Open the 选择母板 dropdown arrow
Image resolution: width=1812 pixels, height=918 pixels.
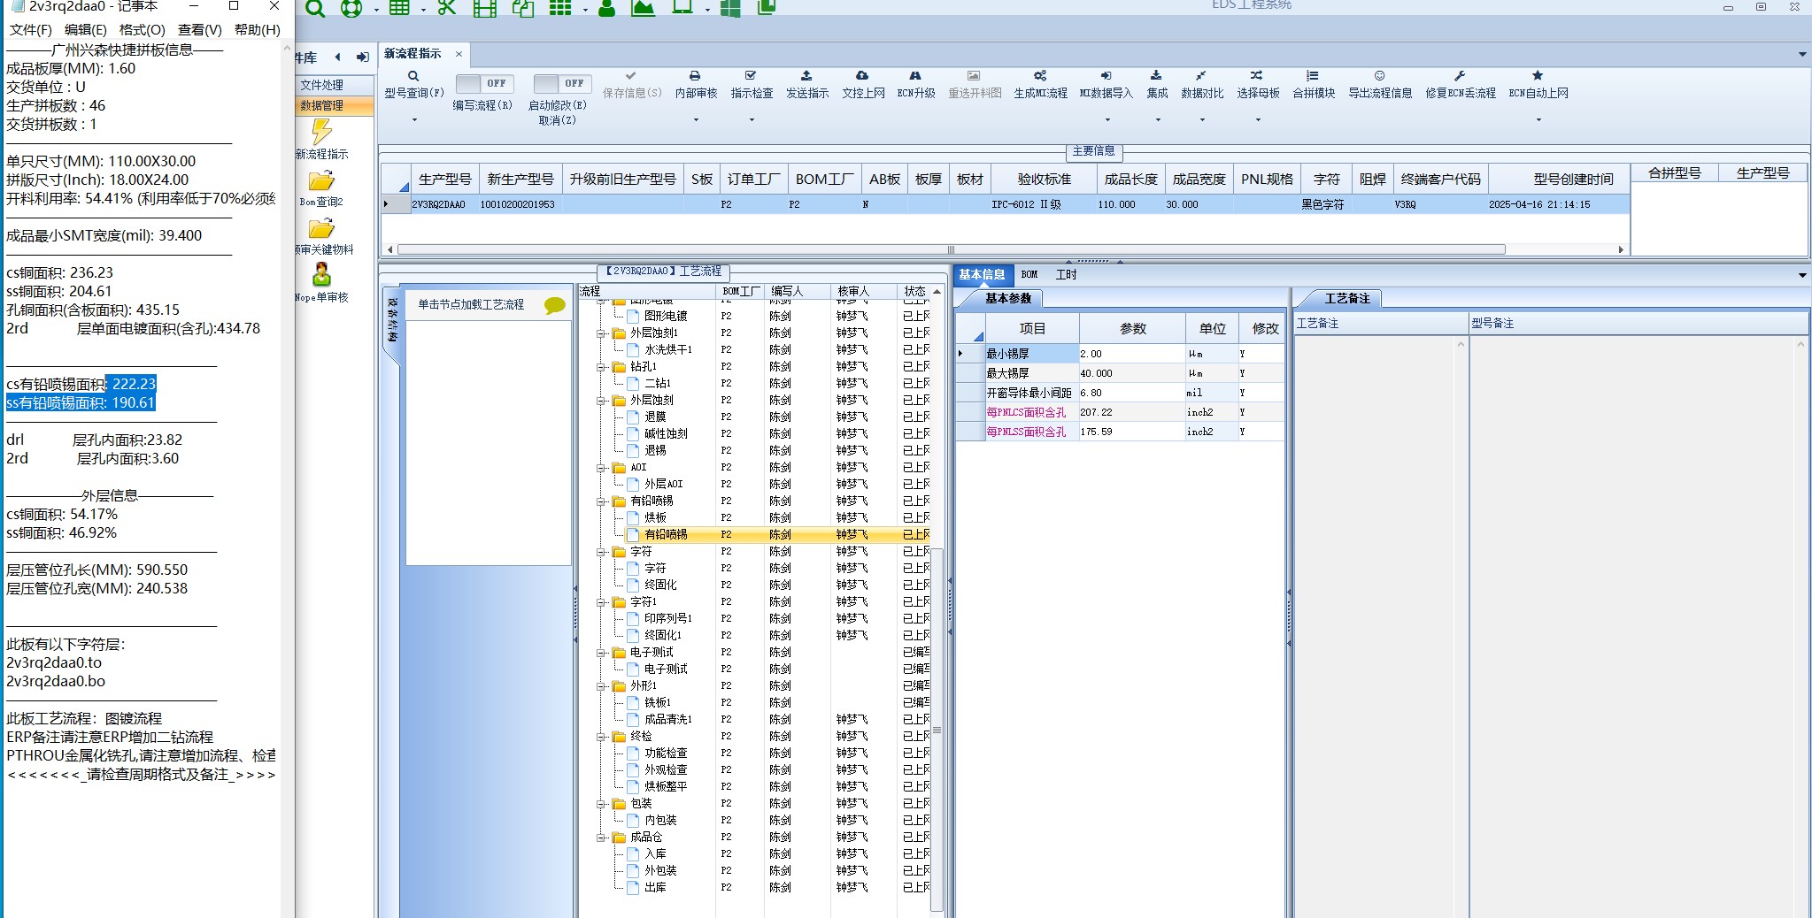point(1257,120)
